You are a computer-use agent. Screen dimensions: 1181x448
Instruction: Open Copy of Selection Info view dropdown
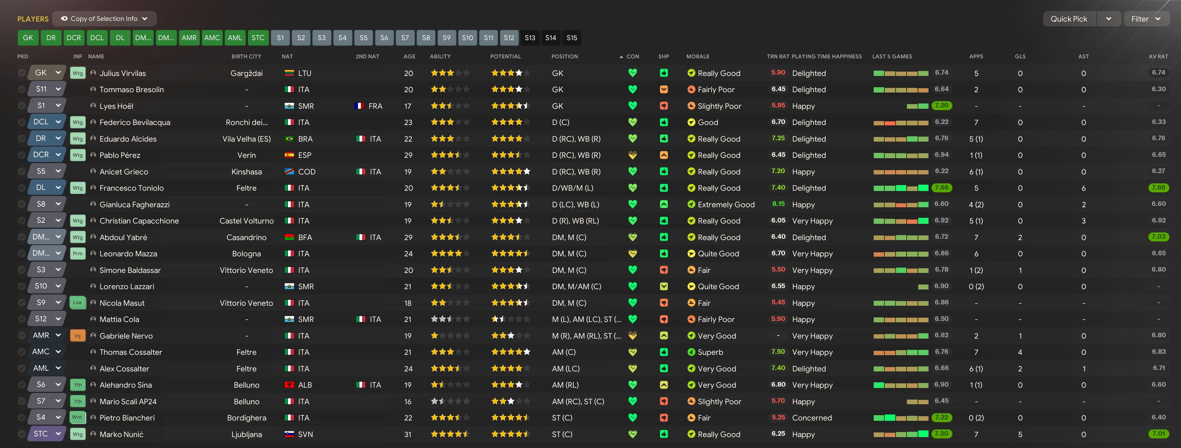[x=104, y=19]
